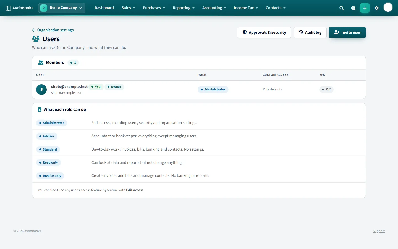Click the Owner badge next to the user
This screenshot has width=398, height=249.
click(114, 87)
